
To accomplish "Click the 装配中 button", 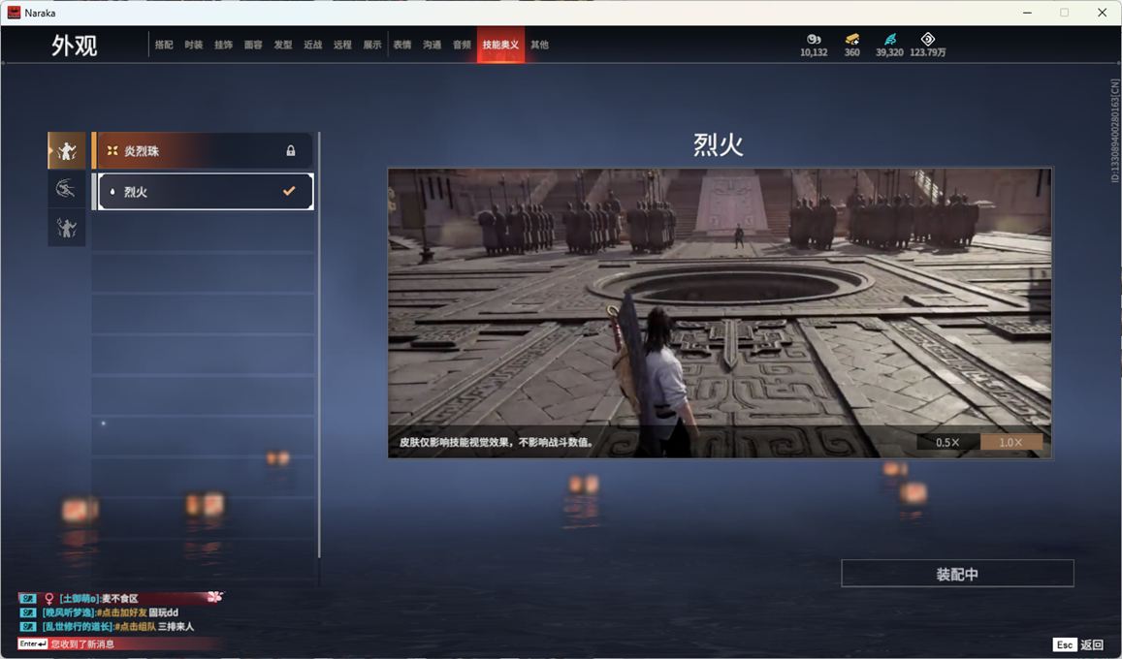I will coord(957,574).
